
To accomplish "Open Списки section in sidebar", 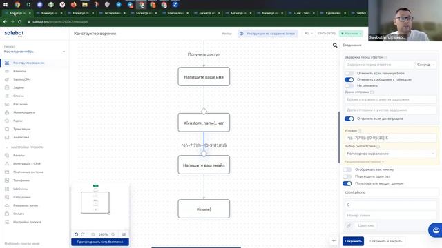I will click(19, 96).
